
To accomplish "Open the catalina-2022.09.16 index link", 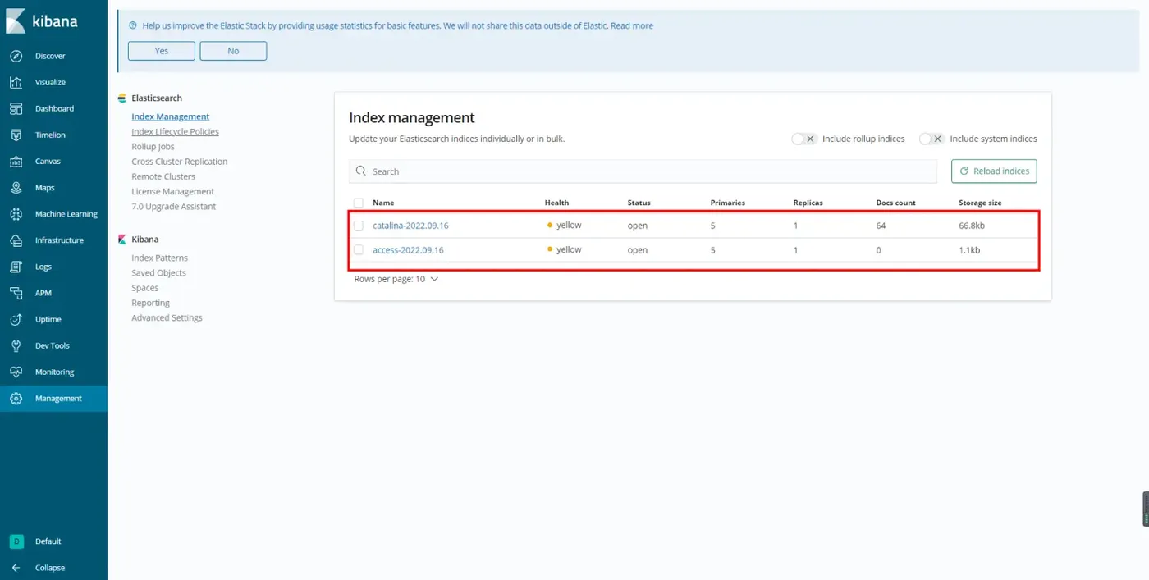I will [x=410, y=226].
